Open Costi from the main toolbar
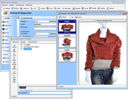128x99 pixels. (50, 8)
